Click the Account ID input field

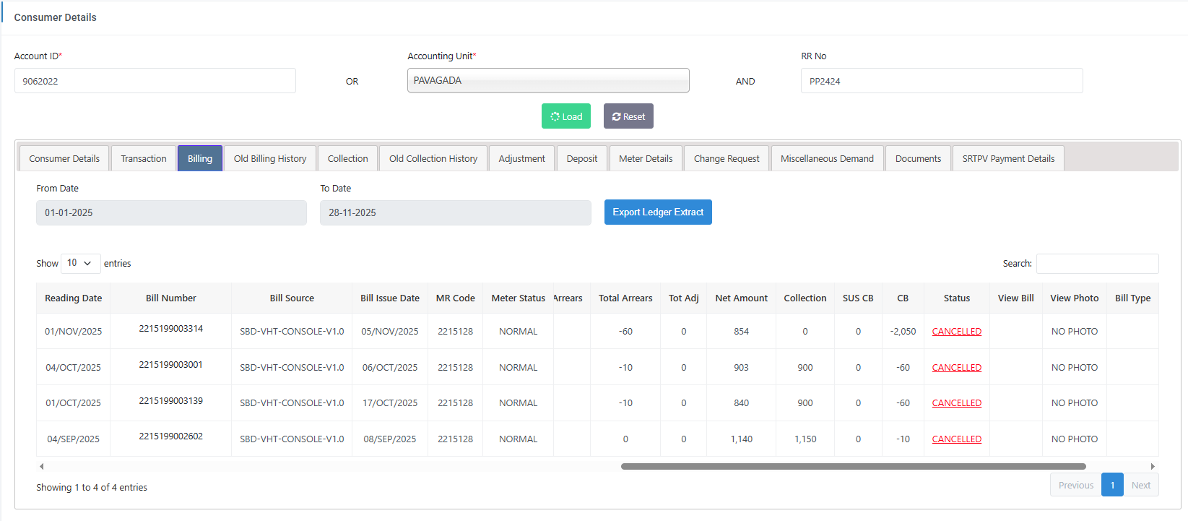tap(155, 81)
